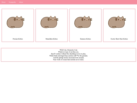
Task: Go to the Nyanpedia page
Action: [12, 2]
